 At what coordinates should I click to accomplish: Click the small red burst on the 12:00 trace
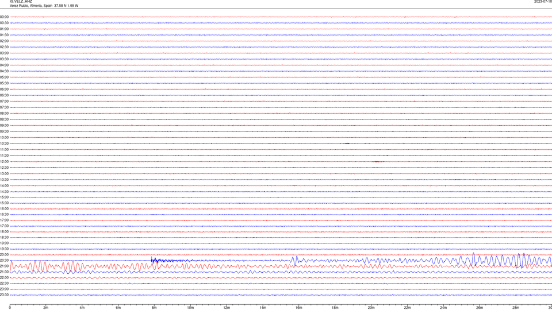pyautogui.click(x=377, y=162)
